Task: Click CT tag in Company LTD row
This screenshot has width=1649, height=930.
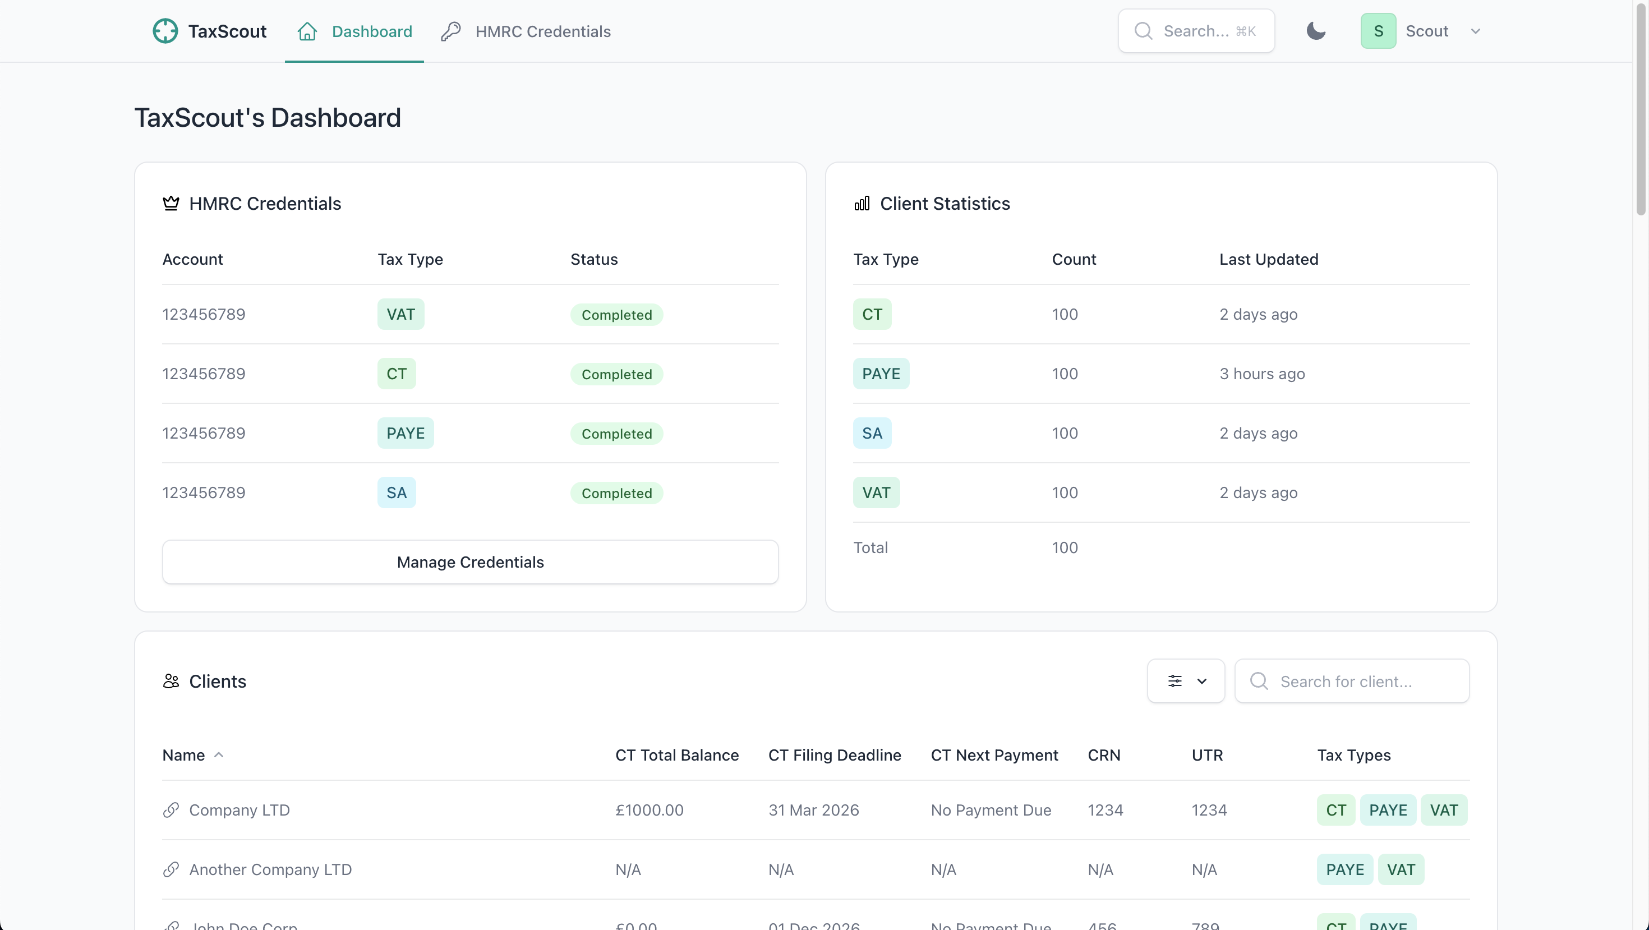Action: [x=1336, y=809]
